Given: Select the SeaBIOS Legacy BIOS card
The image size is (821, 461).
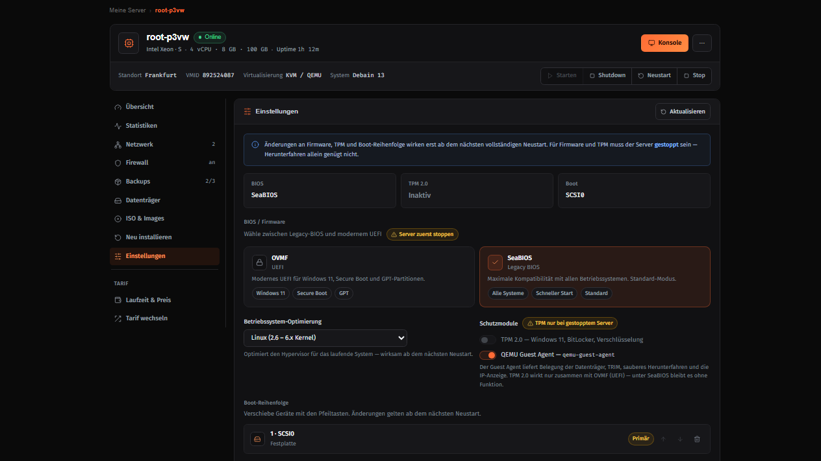Looking at the screenshot, I should [x=595, y=277].
